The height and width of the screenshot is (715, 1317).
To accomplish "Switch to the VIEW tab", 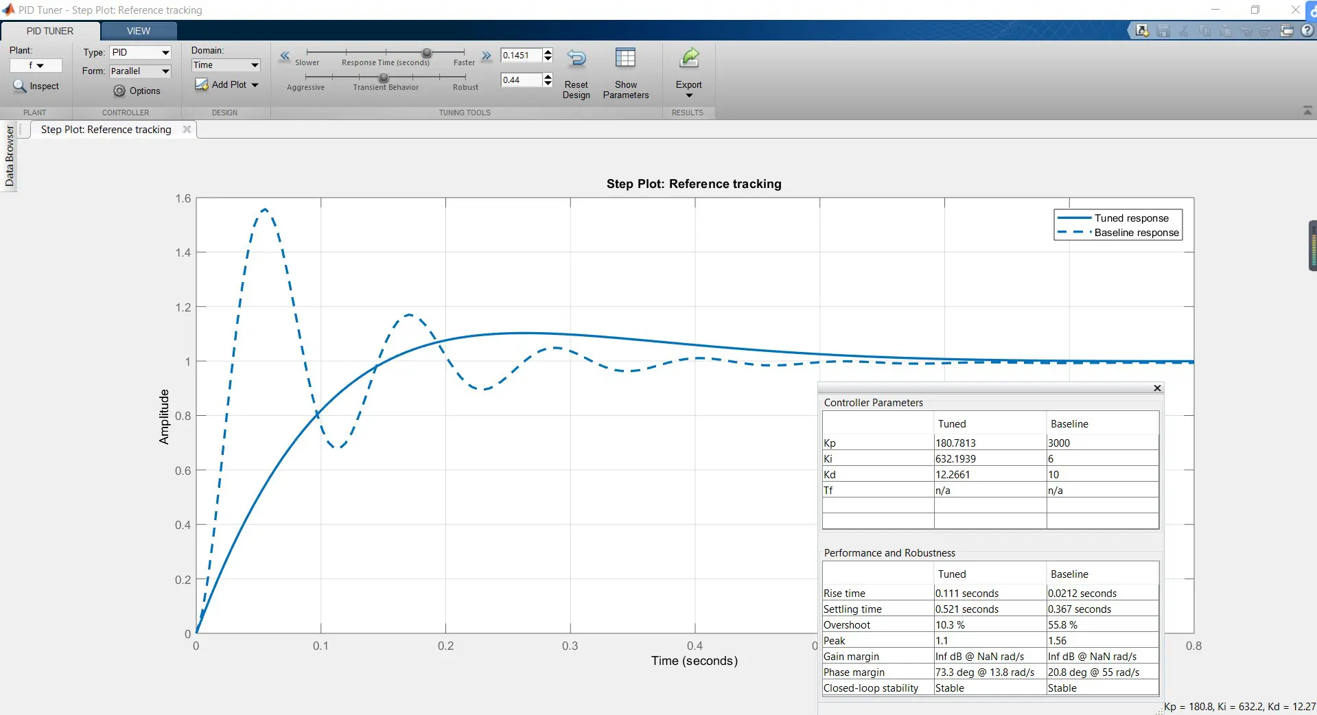I will pyautogui.click(x=139, y=31).
